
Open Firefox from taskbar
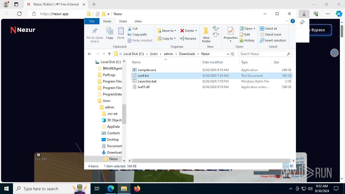pyautogui.click(x=137, y=189)
